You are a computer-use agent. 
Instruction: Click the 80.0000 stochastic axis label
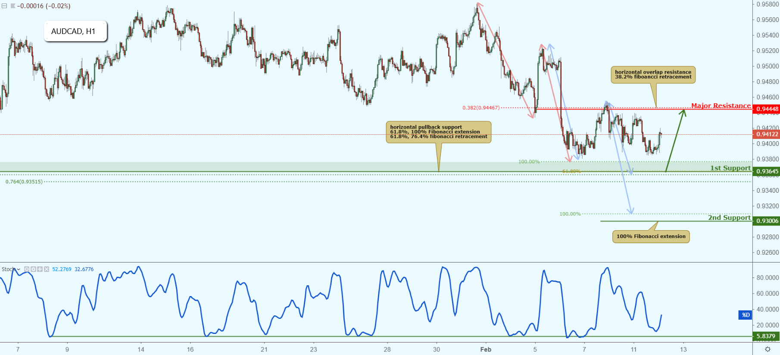click(768, 278)
